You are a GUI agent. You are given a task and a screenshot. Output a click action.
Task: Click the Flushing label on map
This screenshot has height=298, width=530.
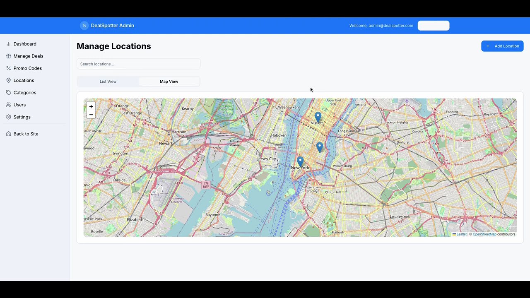tap(452, 112)
